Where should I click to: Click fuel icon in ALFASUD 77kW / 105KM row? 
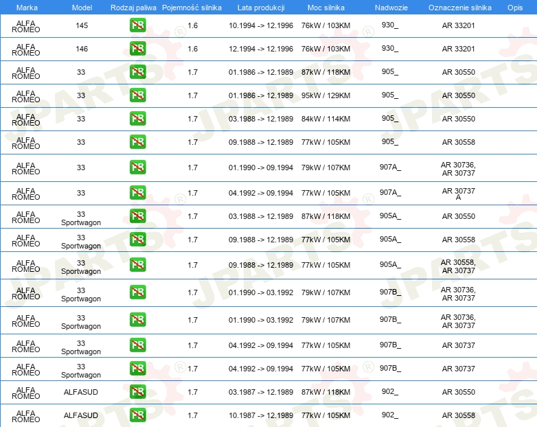tap(137, 415)
